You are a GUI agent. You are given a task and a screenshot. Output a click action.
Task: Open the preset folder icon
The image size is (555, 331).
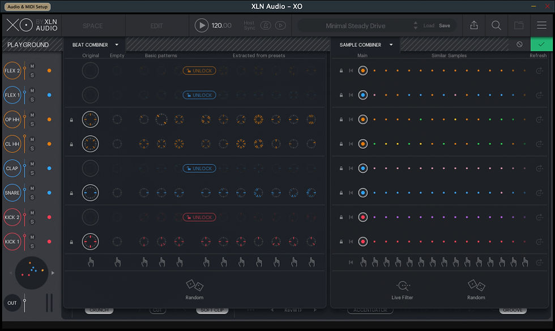(519, 25)
